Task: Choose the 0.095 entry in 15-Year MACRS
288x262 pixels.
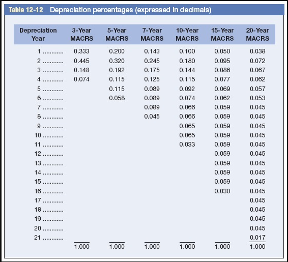Action: tap(222, 61)
